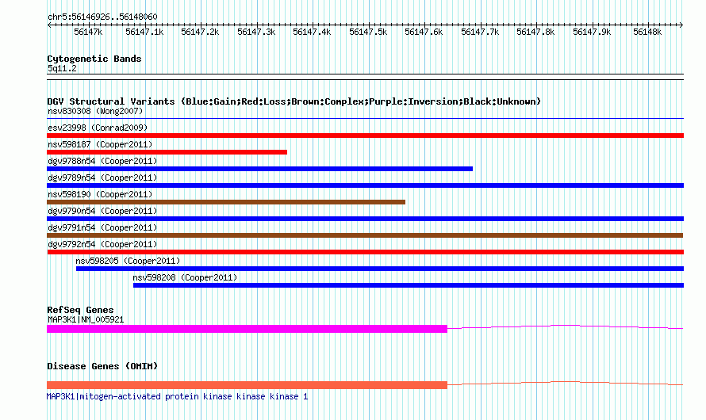Image resolution: width=706 pixels, height=420 pixels.
Task: Select the DGV Structural Variants track title
Action: pos(294,101)
